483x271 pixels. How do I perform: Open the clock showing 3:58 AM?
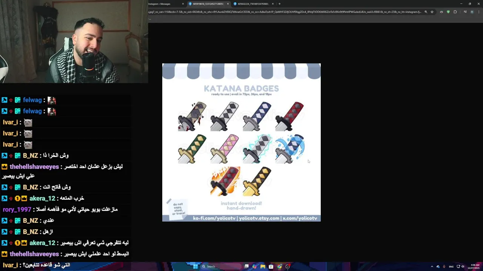[x=474, y=266]
